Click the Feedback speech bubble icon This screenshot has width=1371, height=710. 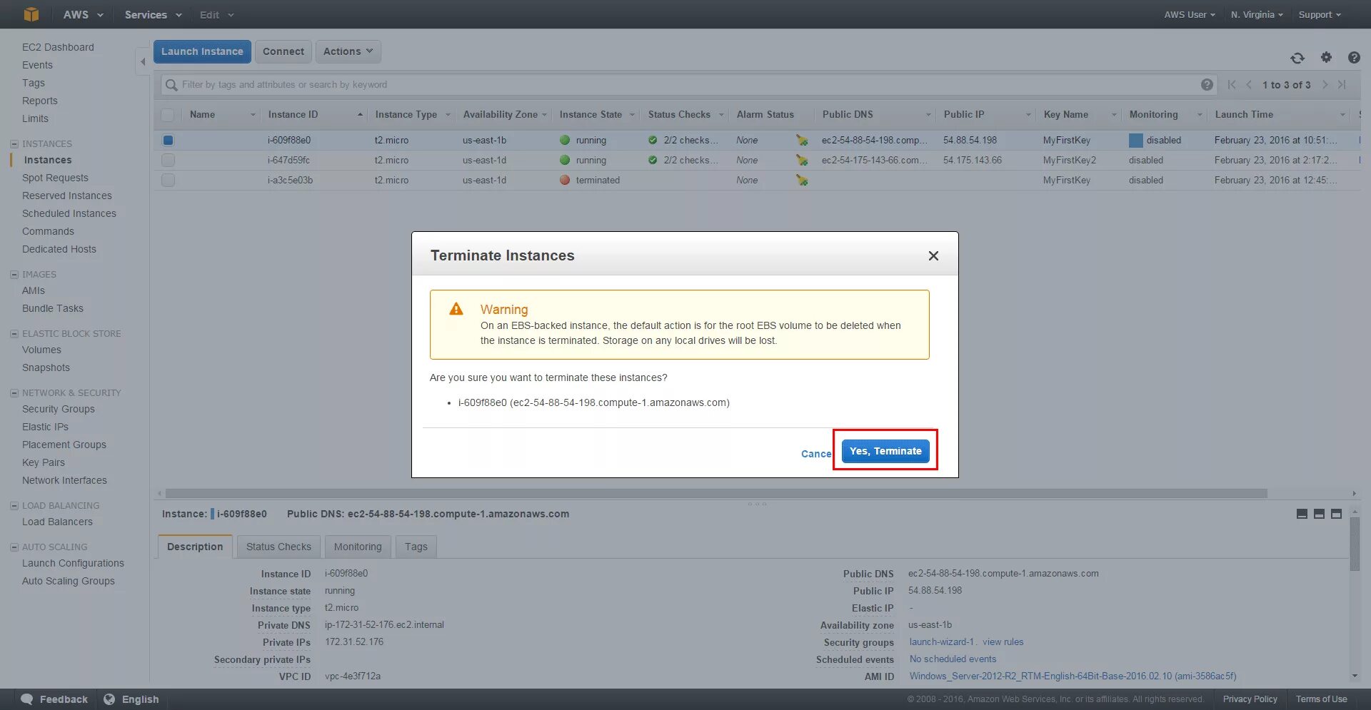(27, 699)
